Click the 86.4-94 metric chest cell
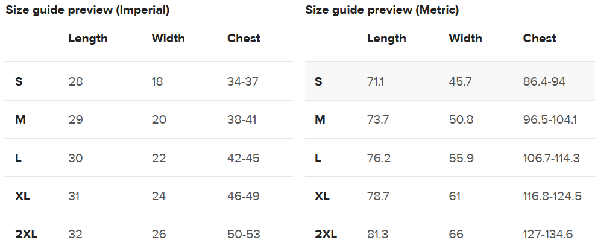 544,81
